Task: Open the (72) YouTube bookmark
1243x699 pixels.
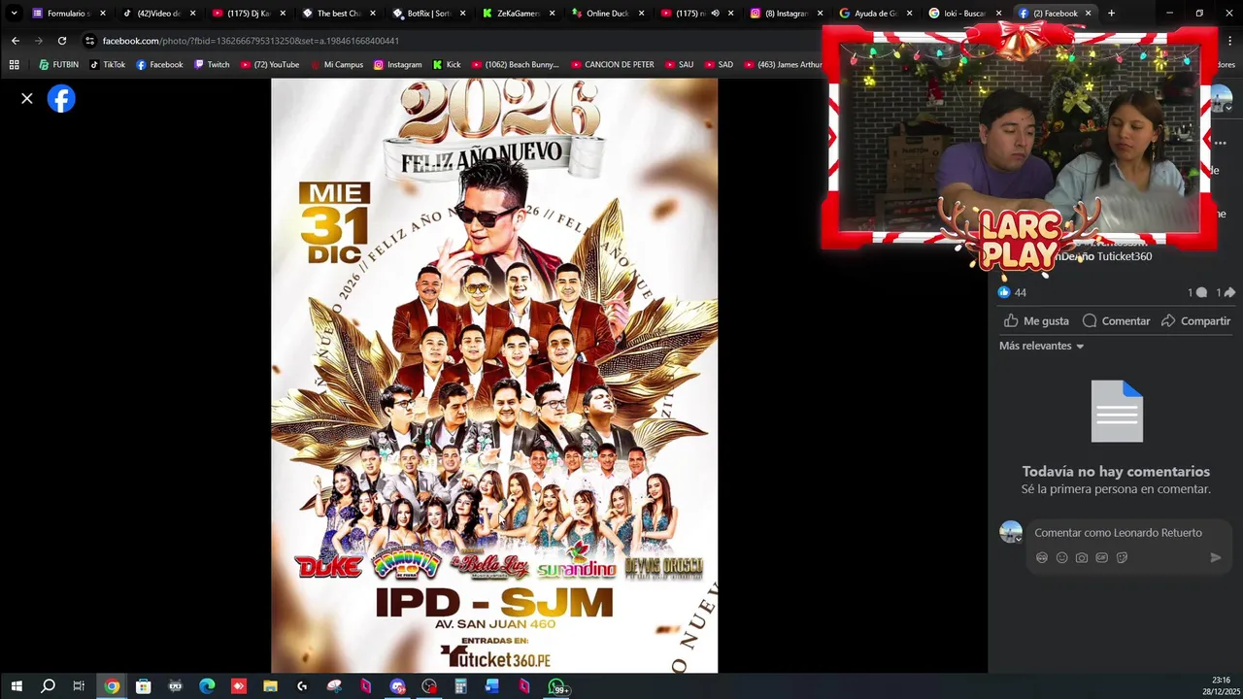Action: pyautogui.click(x=269, y=65)
